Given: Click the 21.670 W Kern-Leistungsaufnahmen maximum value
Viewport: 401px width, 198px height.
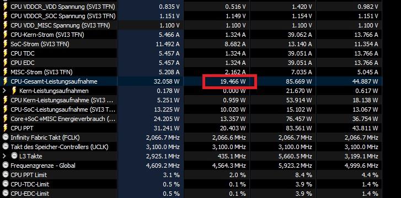Looking at the screenshot, I should click(x=299, y=91).
